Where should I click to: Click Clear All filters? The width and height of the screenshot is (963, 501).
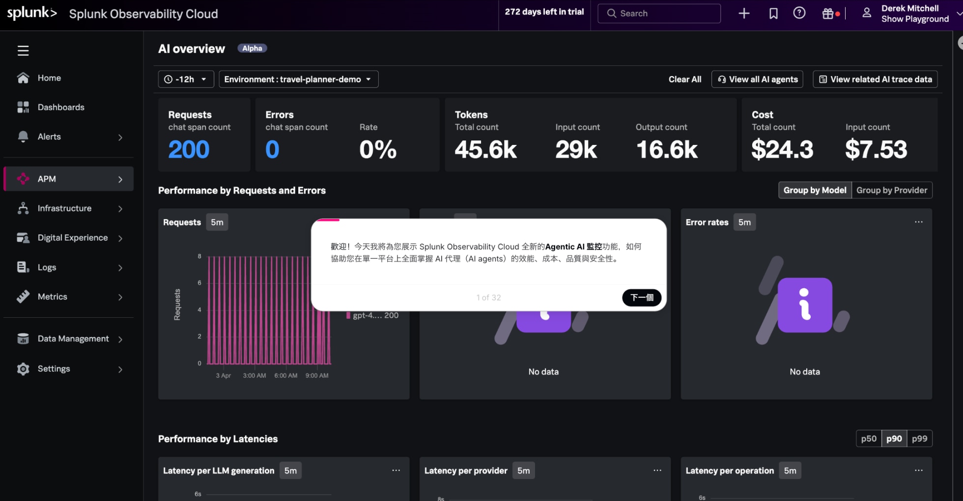[x=684, y=79]
